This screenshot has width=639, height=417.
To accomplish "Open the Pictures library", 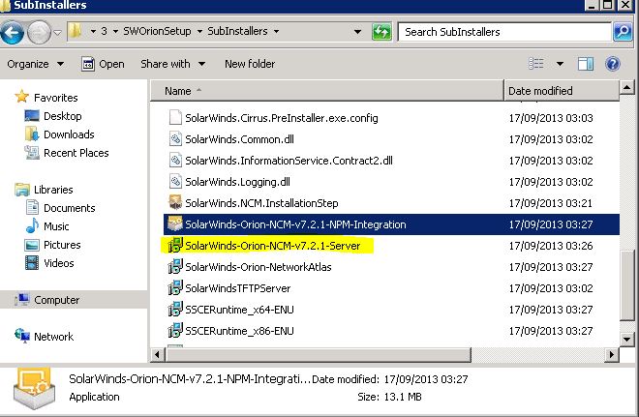I will point(62,245).
